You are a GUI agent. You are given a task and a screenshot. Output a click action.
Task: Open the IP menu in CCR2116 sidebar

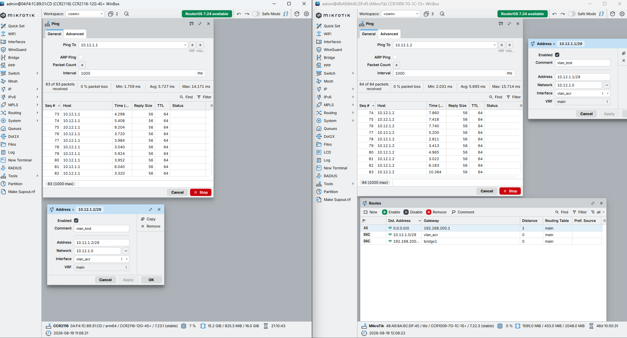coord(10,89)
